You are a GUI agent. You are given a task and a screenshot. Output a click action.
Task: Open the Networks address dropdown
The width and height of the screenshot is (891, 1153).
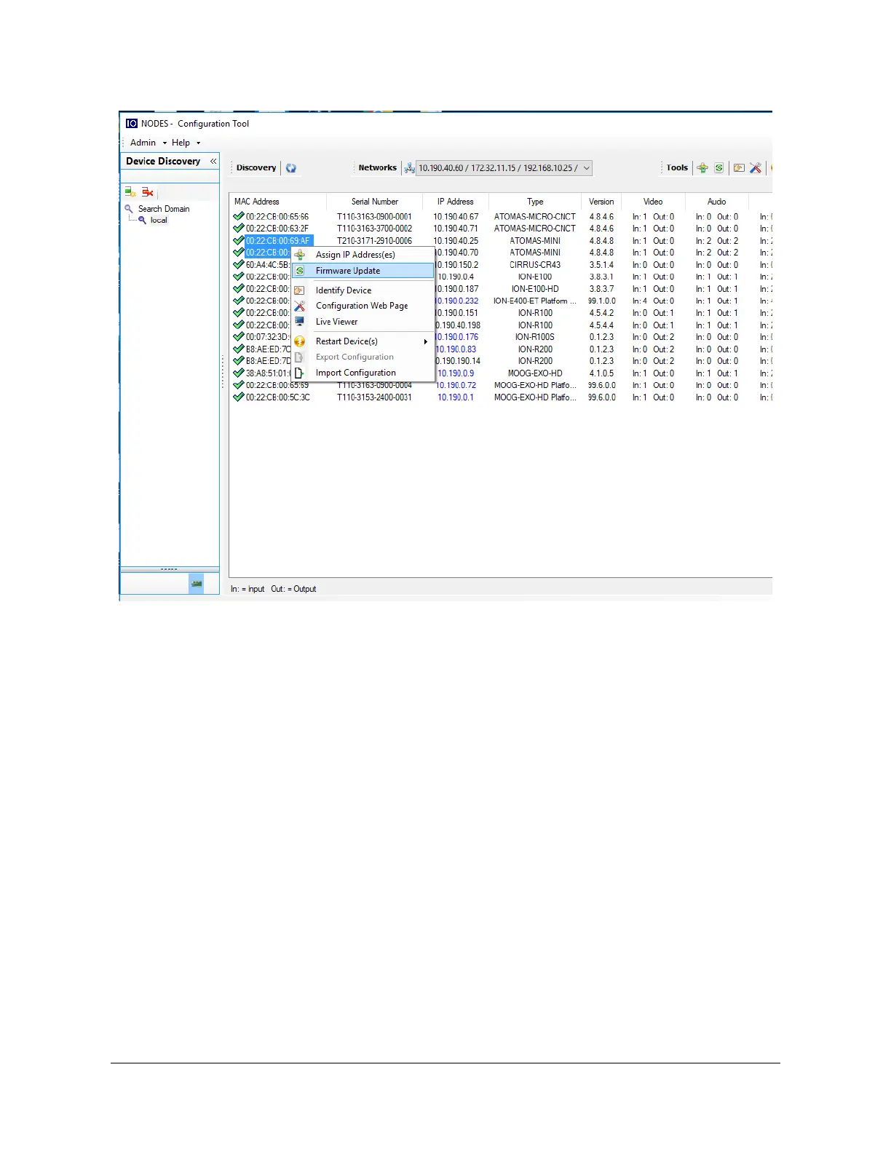pos(586,168)
